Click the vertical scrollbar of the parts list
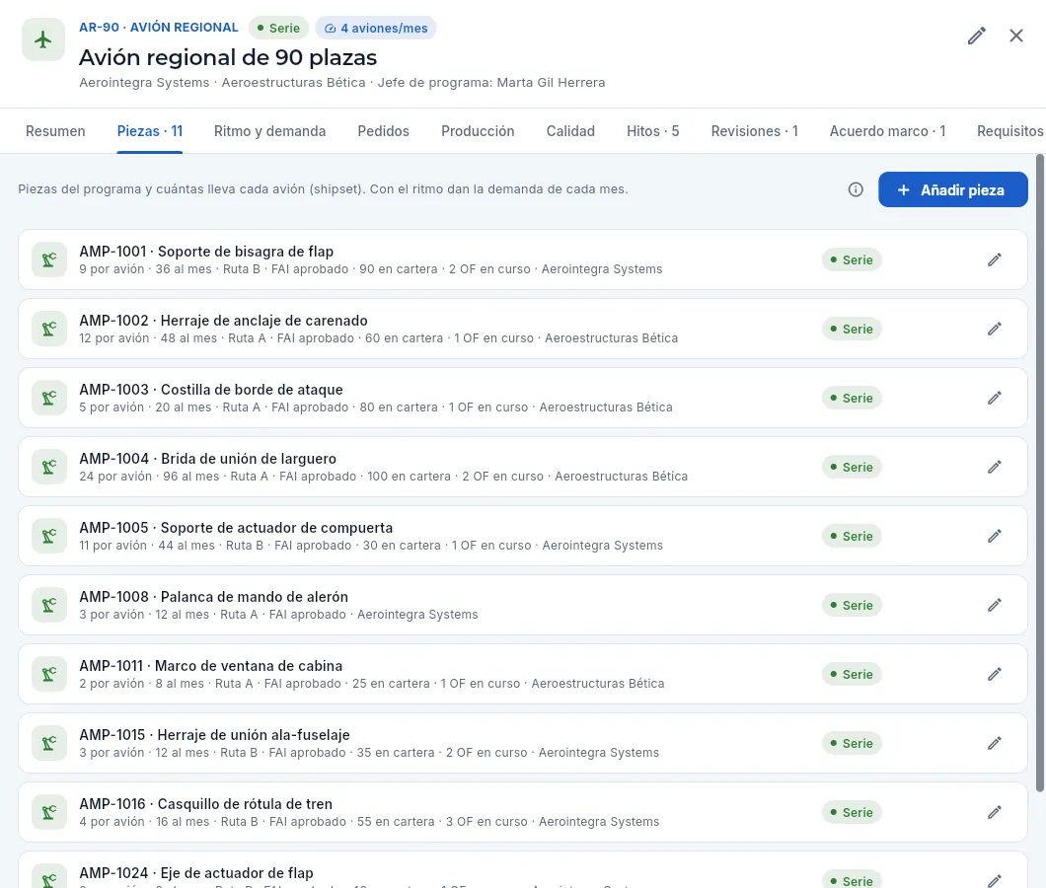The height and width of the screenshot is (888, 1046). (1040, 473)
